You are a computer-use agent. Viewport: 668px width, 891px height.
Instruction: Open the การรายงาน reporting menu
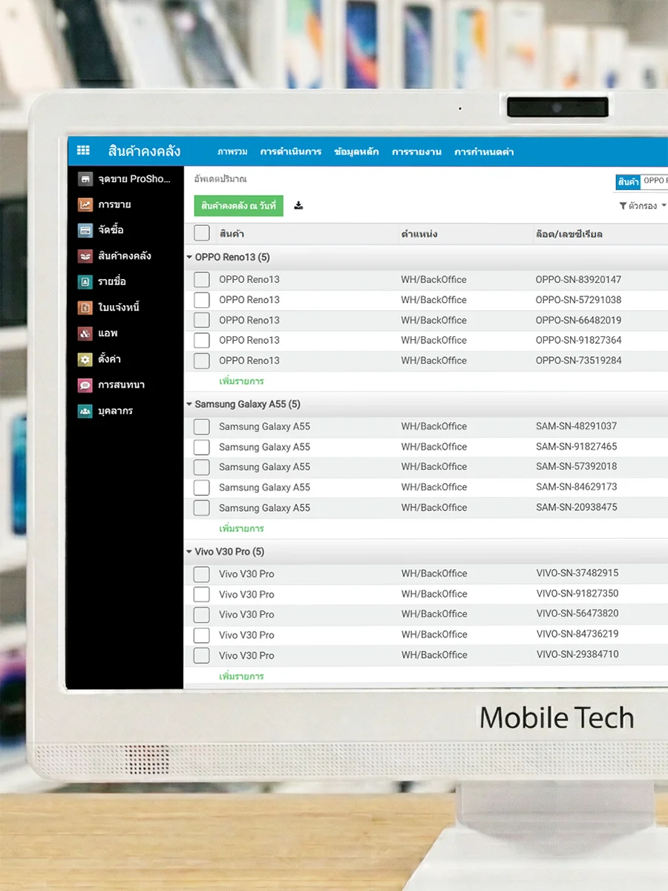(x=416, y=151)
